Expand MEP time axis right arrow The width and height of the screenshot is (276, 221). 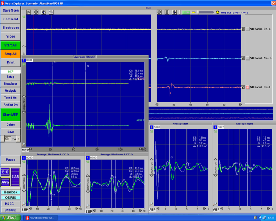(140, 149)
